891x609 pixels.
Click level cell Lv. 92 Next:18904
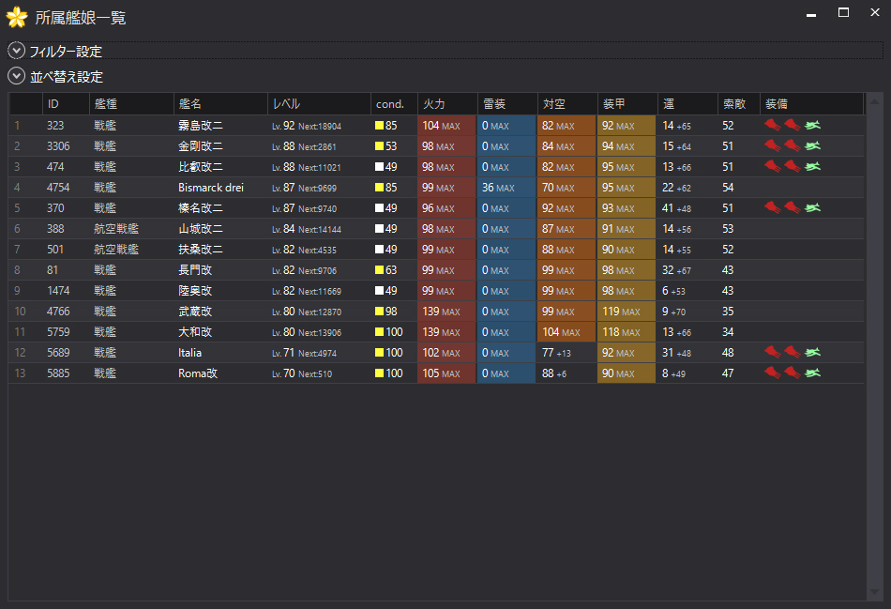(307, 126)
